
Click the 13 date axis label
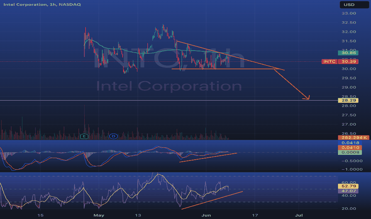pos(138,215)
